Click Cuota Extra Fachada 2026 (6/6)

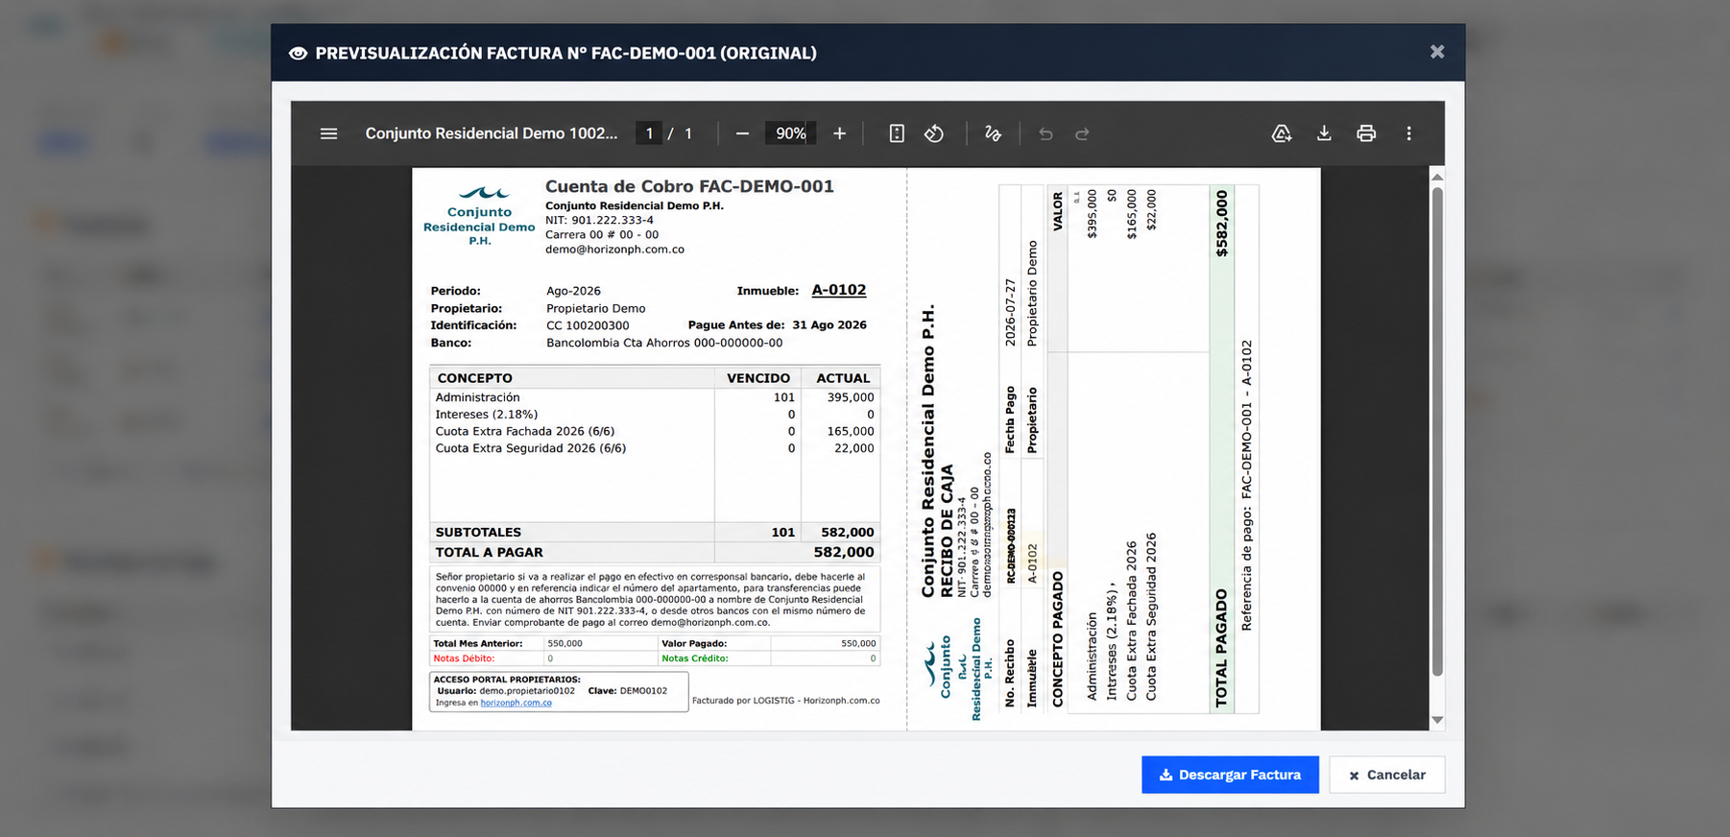tap(525, 431)
